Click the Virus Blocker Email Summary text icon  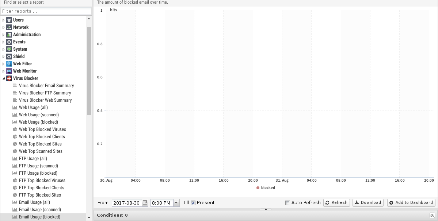pyautogui.click(x=15, y=86)
